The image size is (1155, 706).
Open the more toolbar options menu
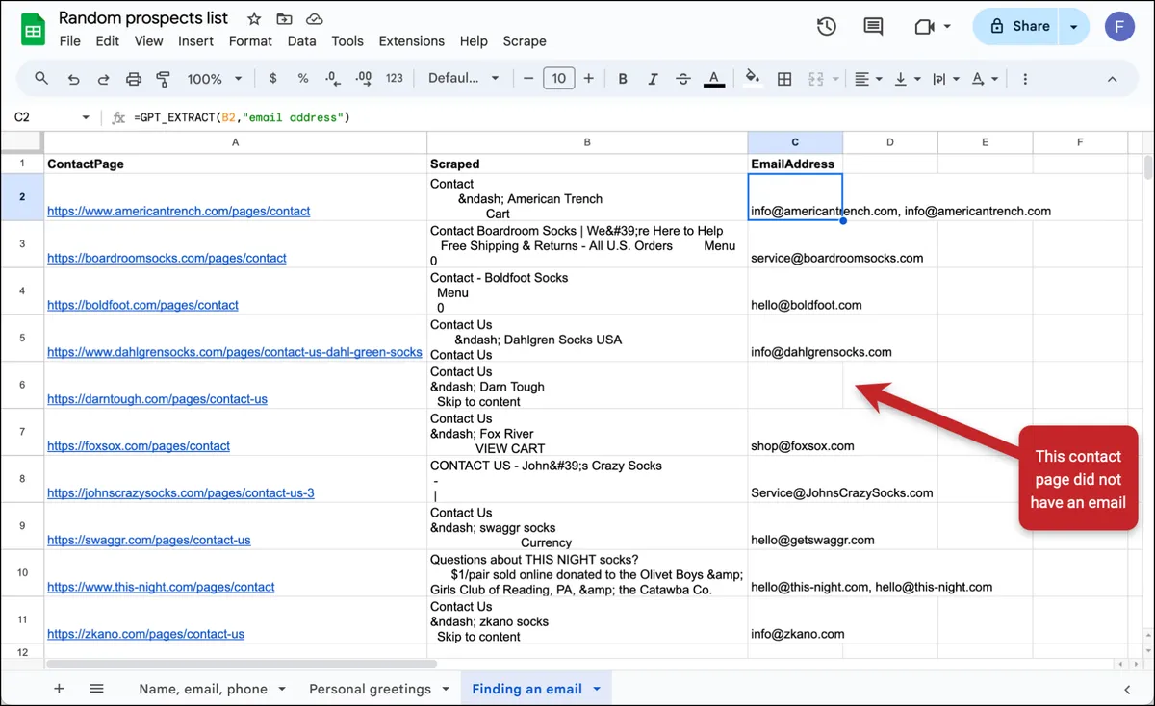[x=1025, y=79]
